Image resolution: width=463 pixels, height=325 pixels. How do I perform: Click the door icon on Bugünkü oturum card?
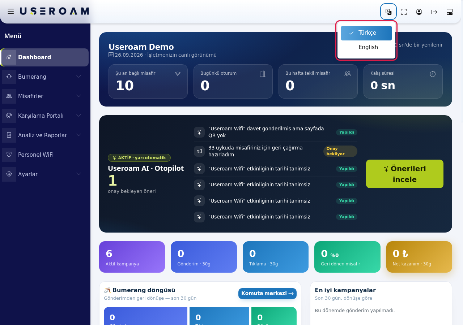tap(263, 74)
